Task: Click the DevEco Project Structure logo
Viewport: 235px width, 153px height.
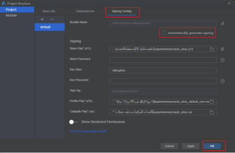Action: click(x=3, y=3)
